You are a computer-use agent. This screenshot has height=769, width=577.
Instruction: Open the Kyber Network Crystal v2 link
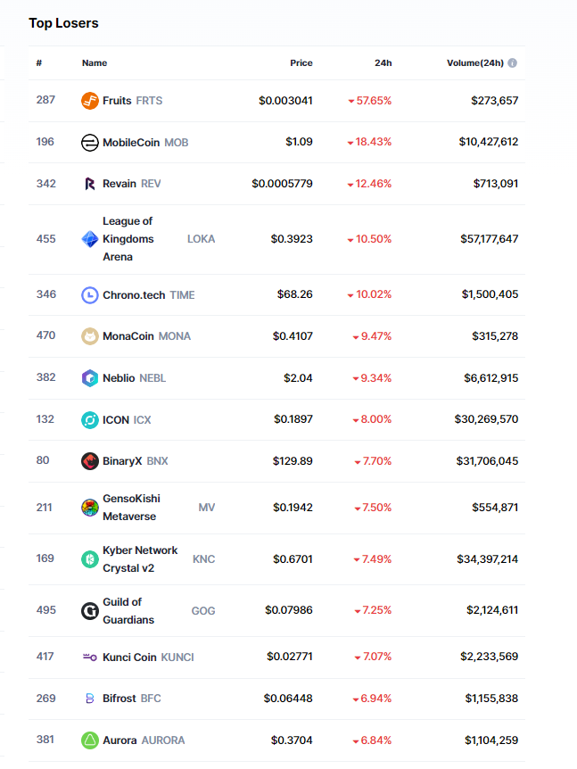point(139,559)
